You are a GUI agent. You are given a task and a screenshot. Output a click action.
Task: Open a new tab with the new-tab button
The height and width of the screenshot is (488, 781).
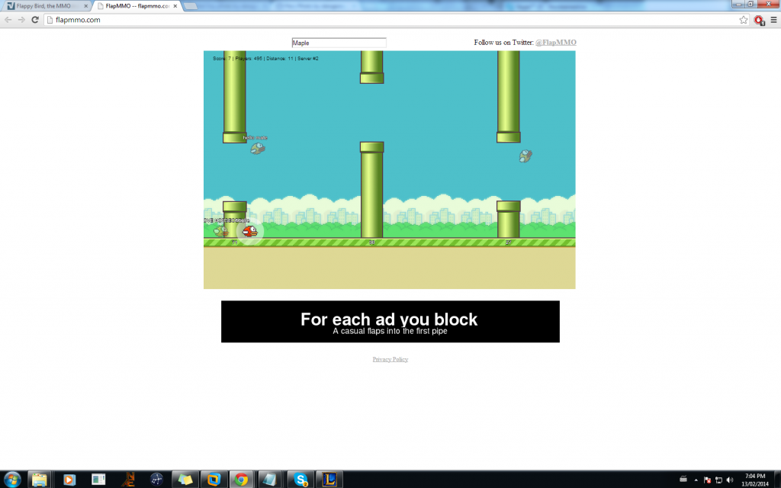click(191, 6)
